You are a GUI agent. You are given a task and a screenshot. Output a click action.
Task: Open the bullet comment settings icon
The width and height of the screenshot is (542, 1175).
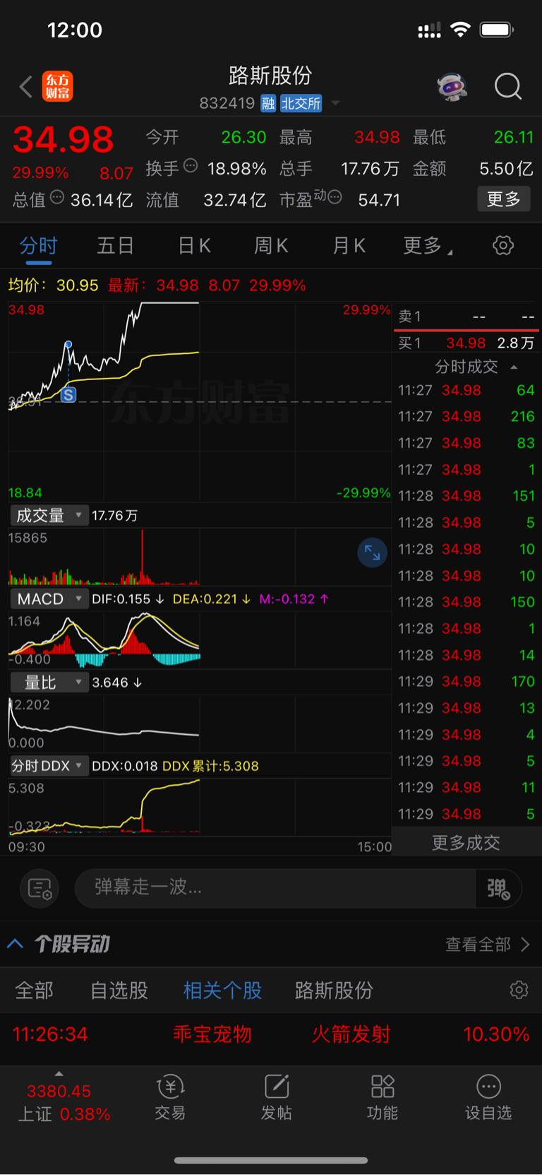point(40,888)
